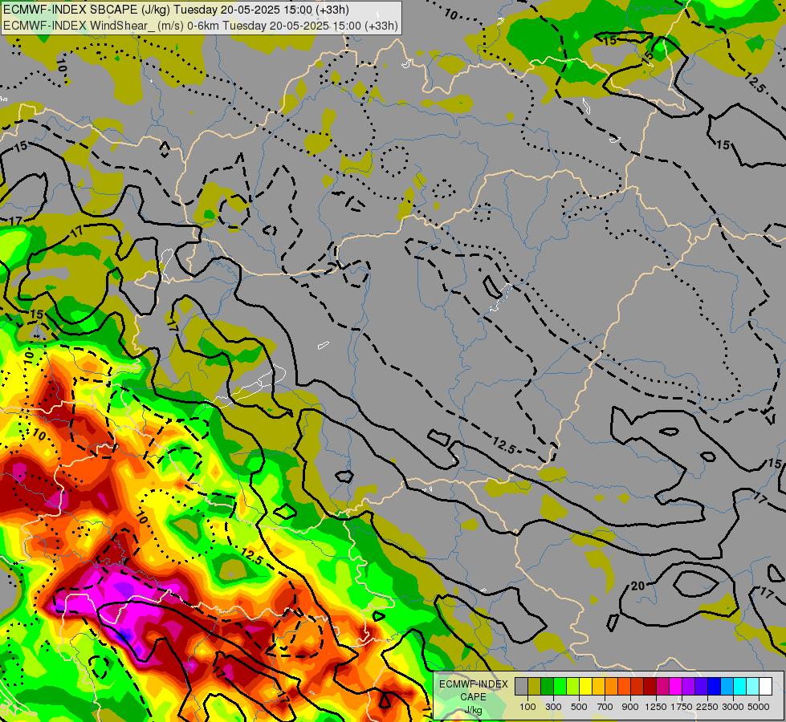Click the pink-magenta swatch right of 1250
This screenshot has width=786, height=722.
click(x=662, y=686)
